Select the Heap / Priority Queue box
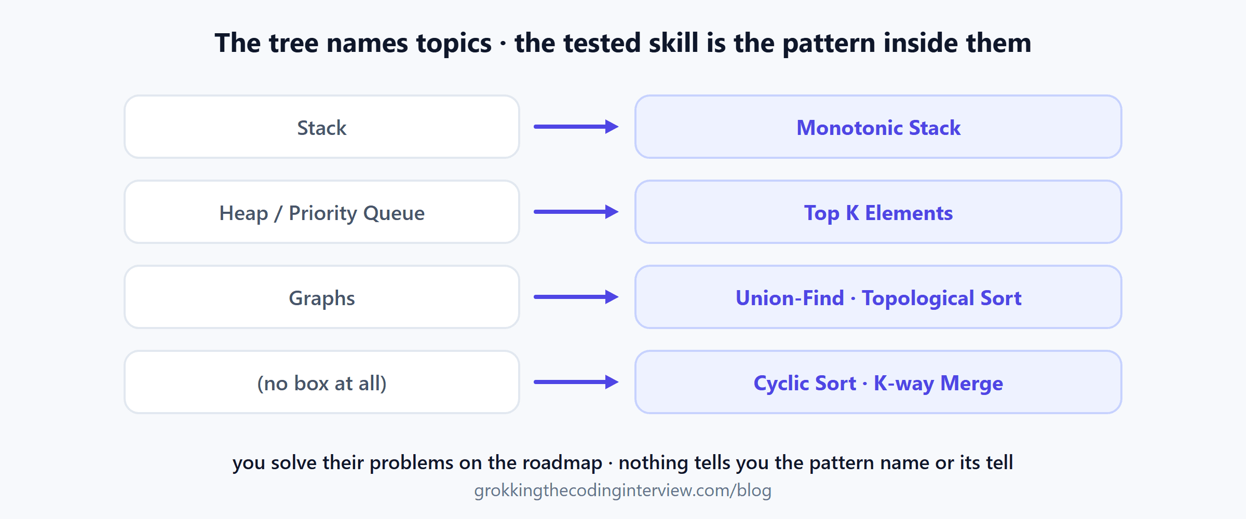 (322, 212)
